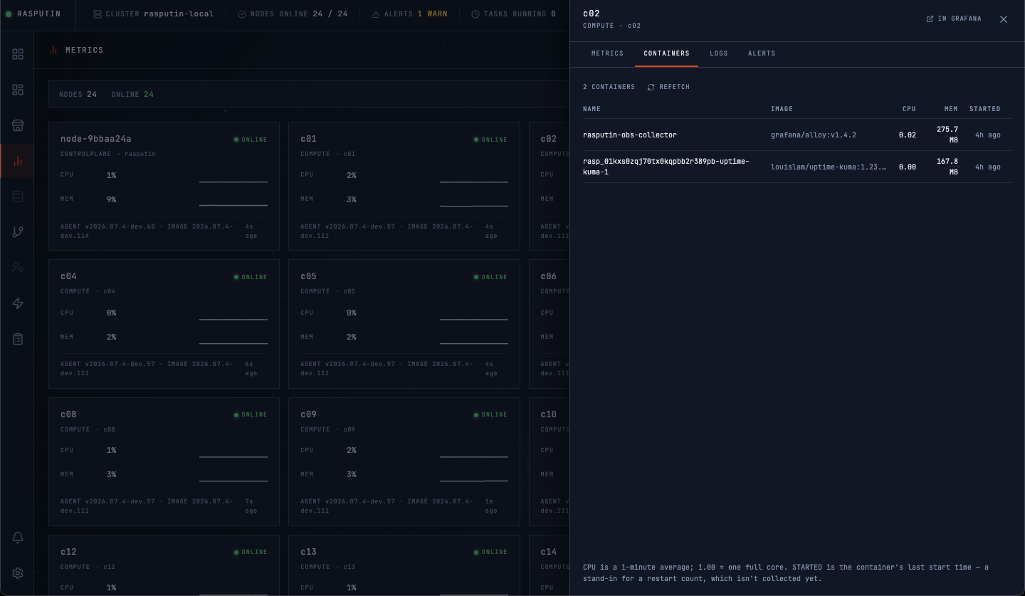
Task: Click the tasks running clock icon
Action: (475, 14)
